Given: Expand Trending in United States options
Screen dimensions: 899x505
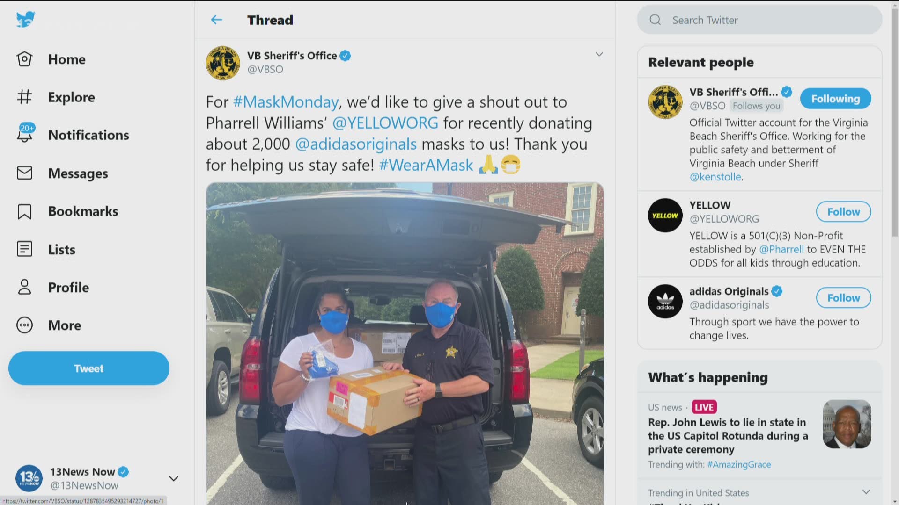Looking at the screenshot, I should (x=866, y=492).
